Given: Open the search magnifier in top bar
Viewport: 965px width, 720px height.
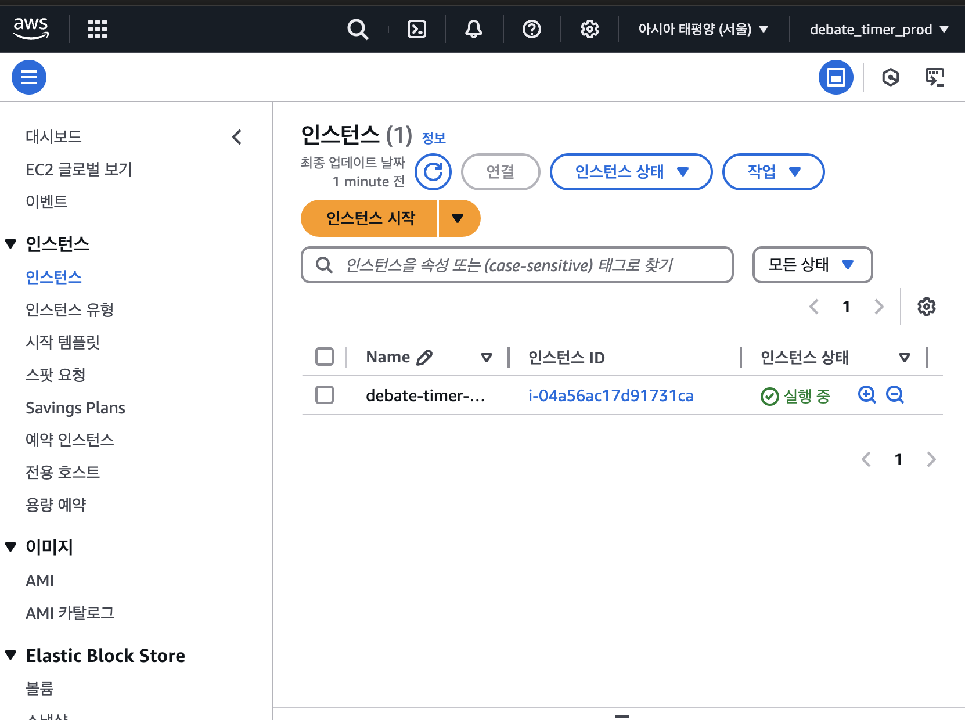Looking at the screenshot, I should tap(358, 29).
